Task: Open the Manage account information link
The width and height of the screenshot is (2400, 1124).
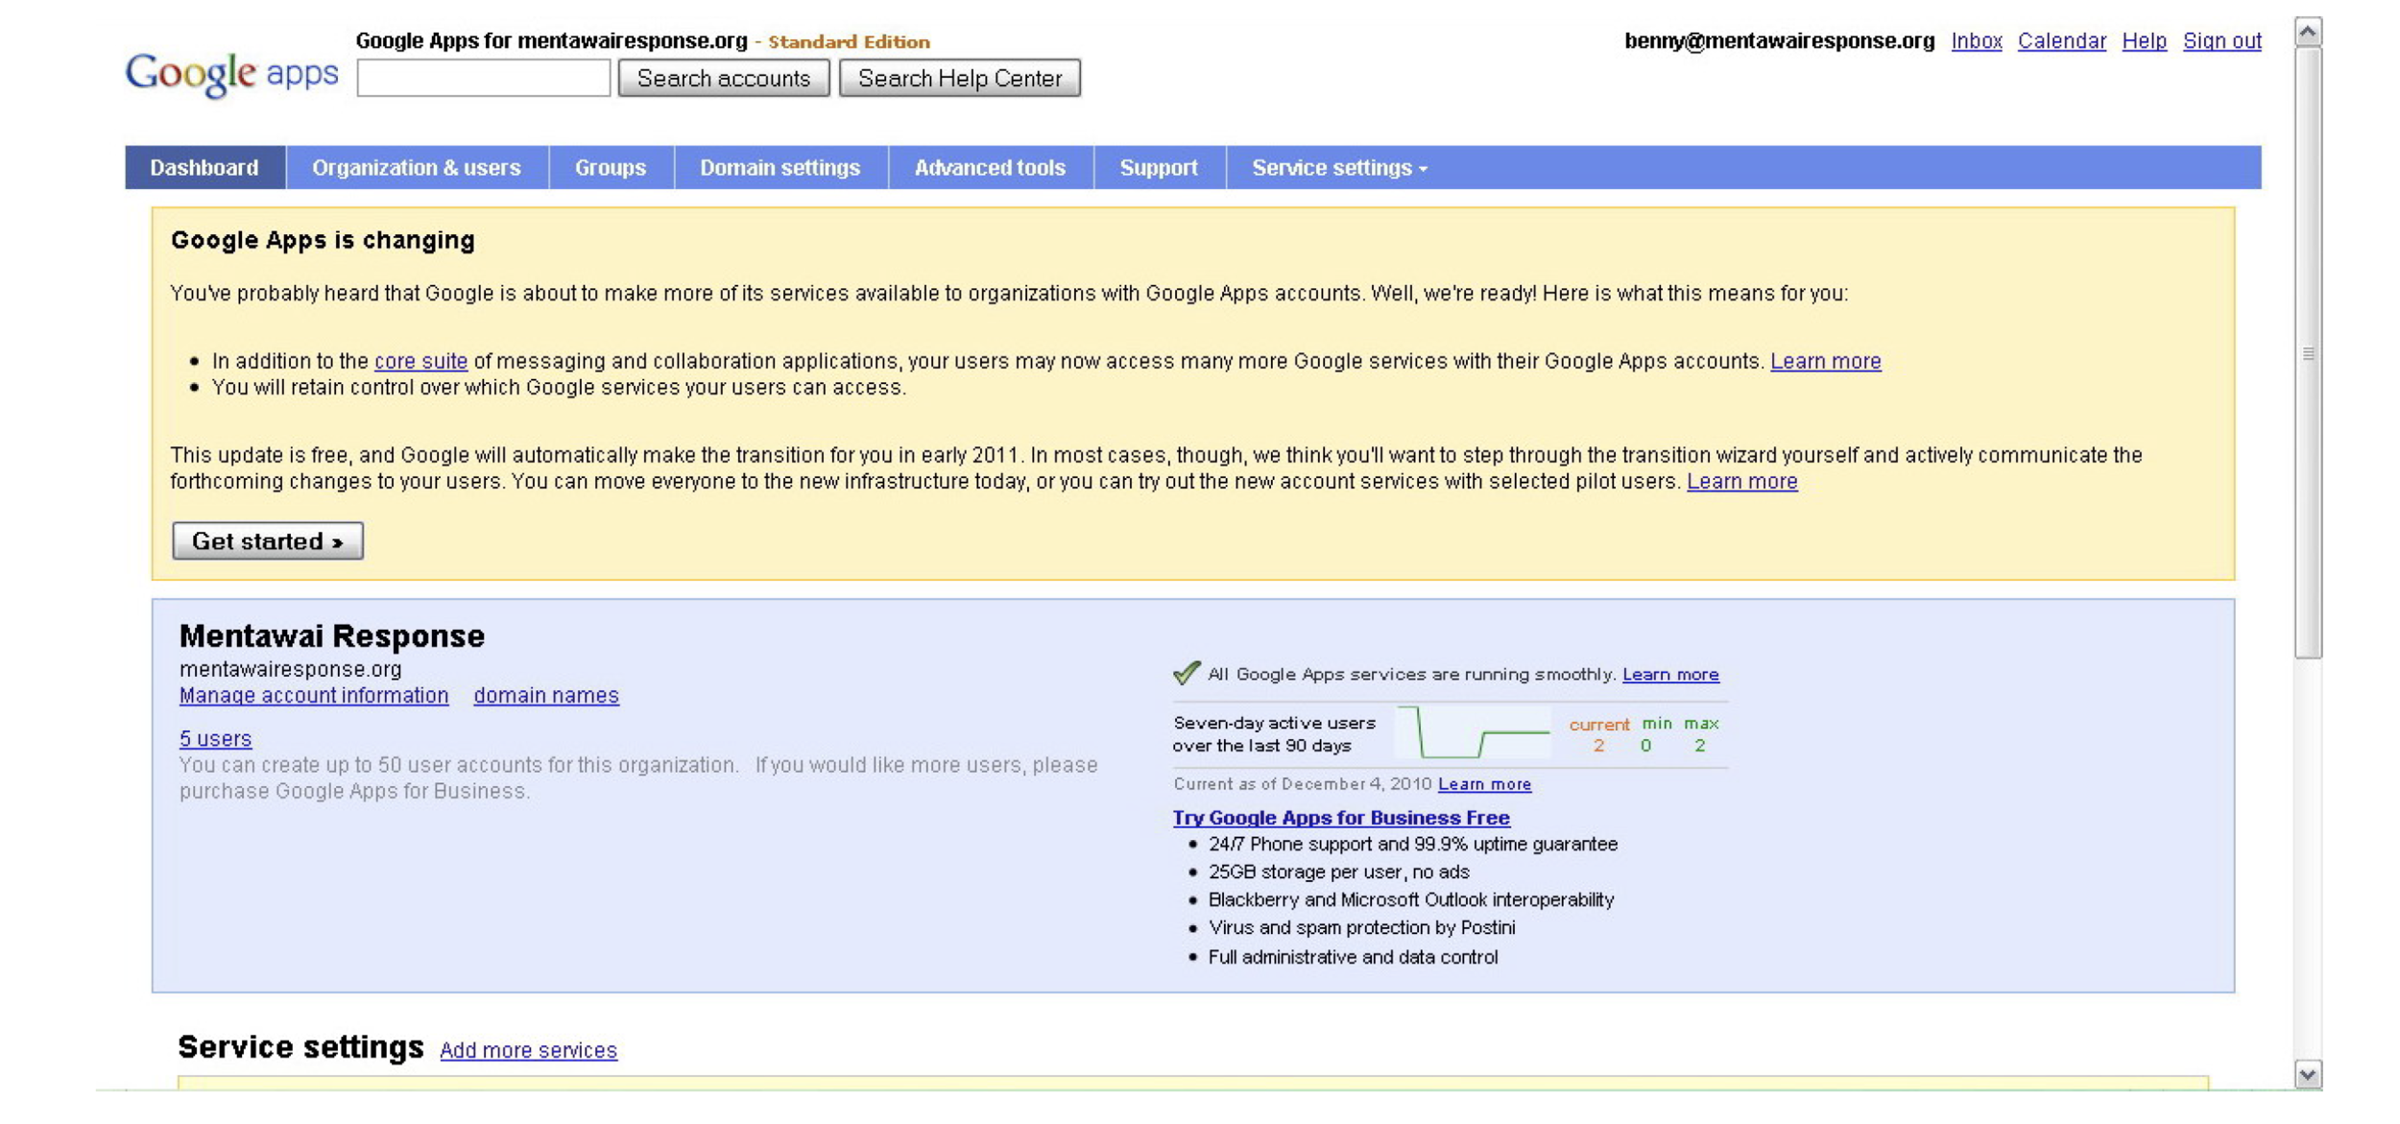Action: (x=314, y=695)
